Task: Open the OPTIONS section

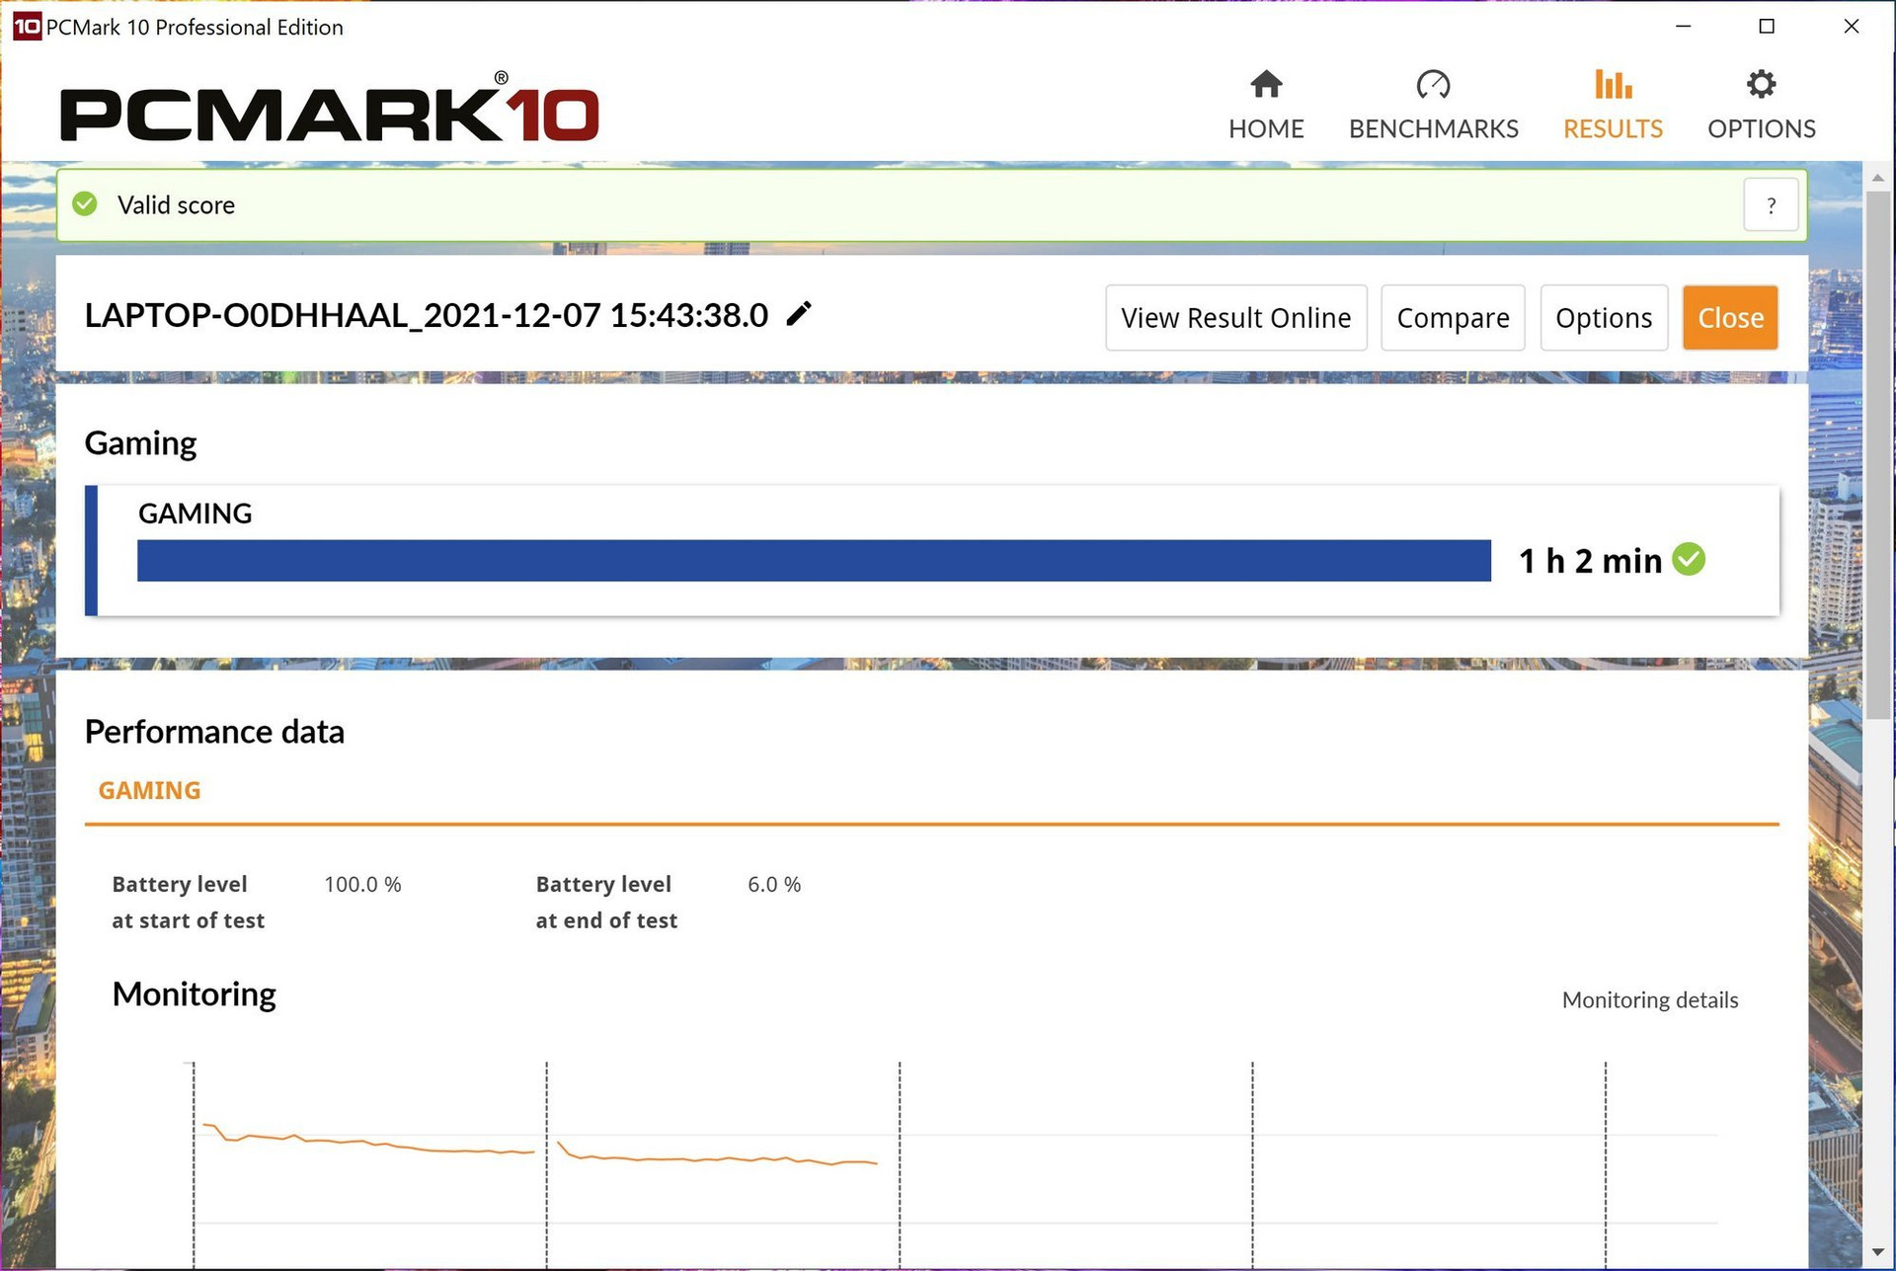Action: 1761,105
